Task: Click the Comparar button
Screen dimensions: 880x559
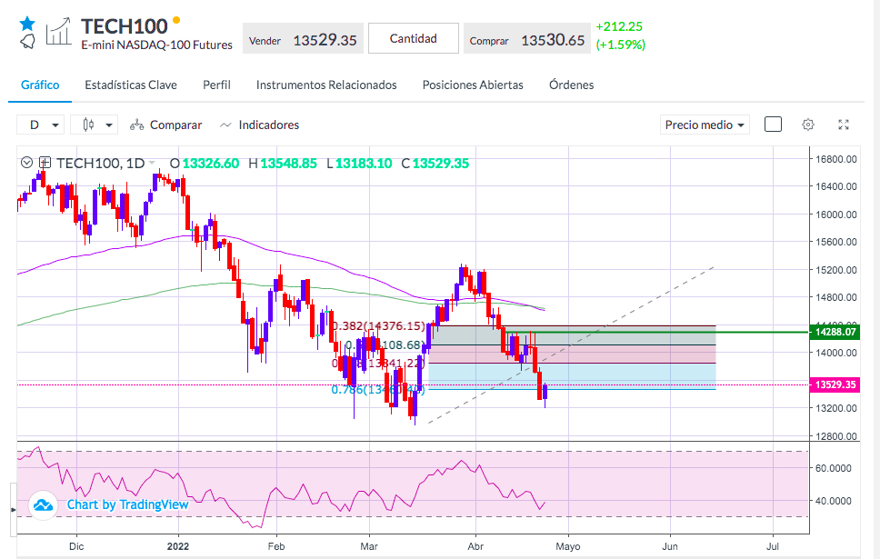Action: (166, 125)
